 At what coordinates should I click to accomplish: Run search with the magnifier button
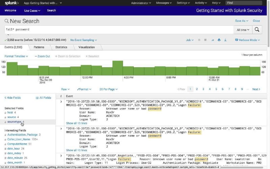(257, 30)
